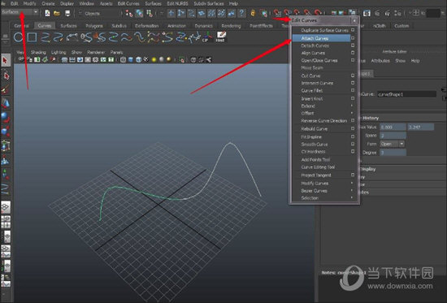
Task: Enable smooth shade cube icon in panel toolbar
Action: tap(131, 59)
